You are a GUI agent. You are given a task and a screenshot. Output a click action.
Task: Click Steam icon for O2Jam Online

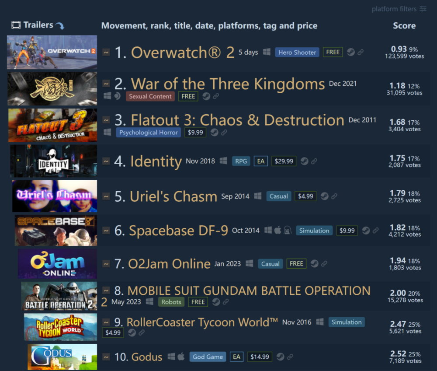tap(314, 264)
